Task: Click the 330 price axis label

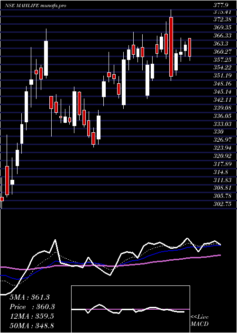Action: pos(219,132)
